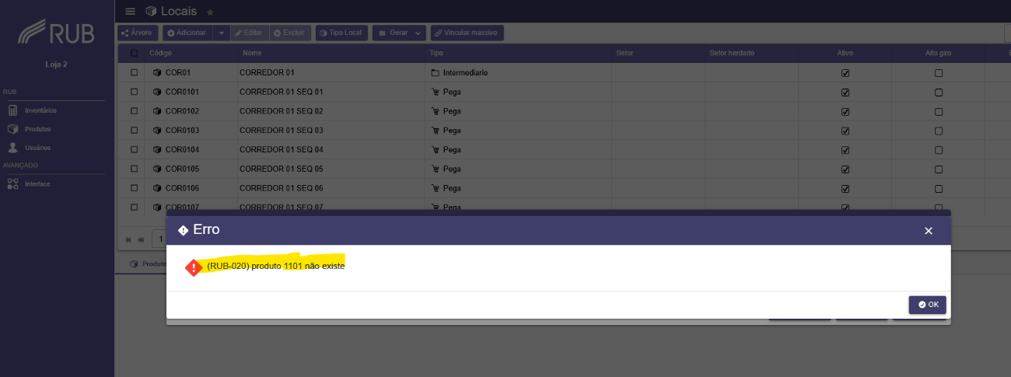Screen dimensions: 1011x377
Task: Toggle Alto giro checkbox for COR0102
Action: coord(939,111)
